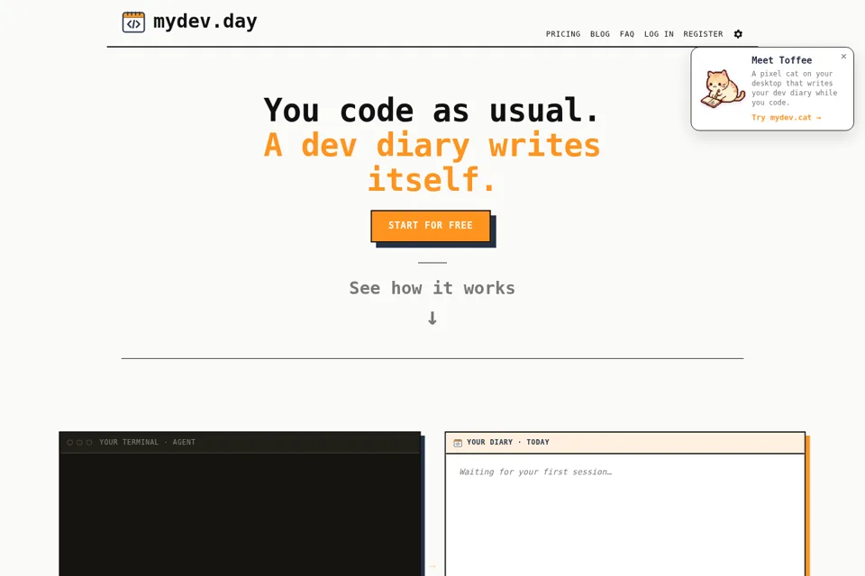865x576 pixels.
Task: Open the Pricing page
Action: [x=562, y=34]
